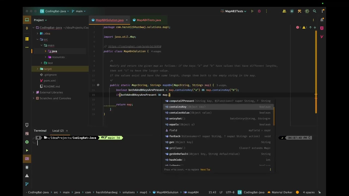This screenshot has width=349, height=196.
Task: Select the Local (2) terminal tab
Action: pyautogui.click(x=58, y=131)
